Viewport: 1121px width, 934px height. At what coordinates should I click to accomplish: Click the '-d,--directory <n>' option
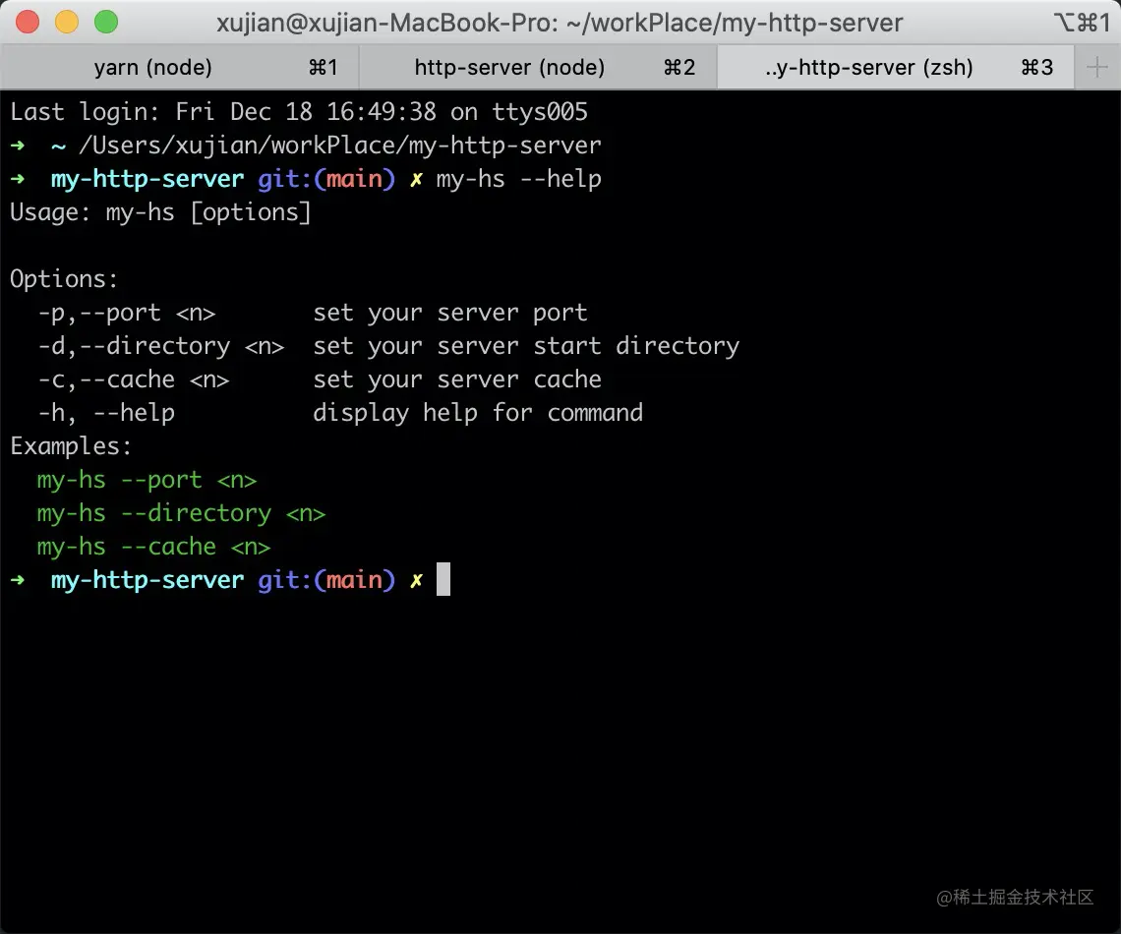tap(161, 346)
